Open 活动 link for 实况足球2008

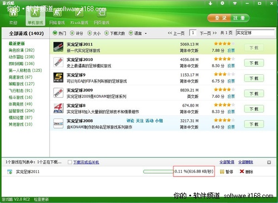tap(150, 121)
